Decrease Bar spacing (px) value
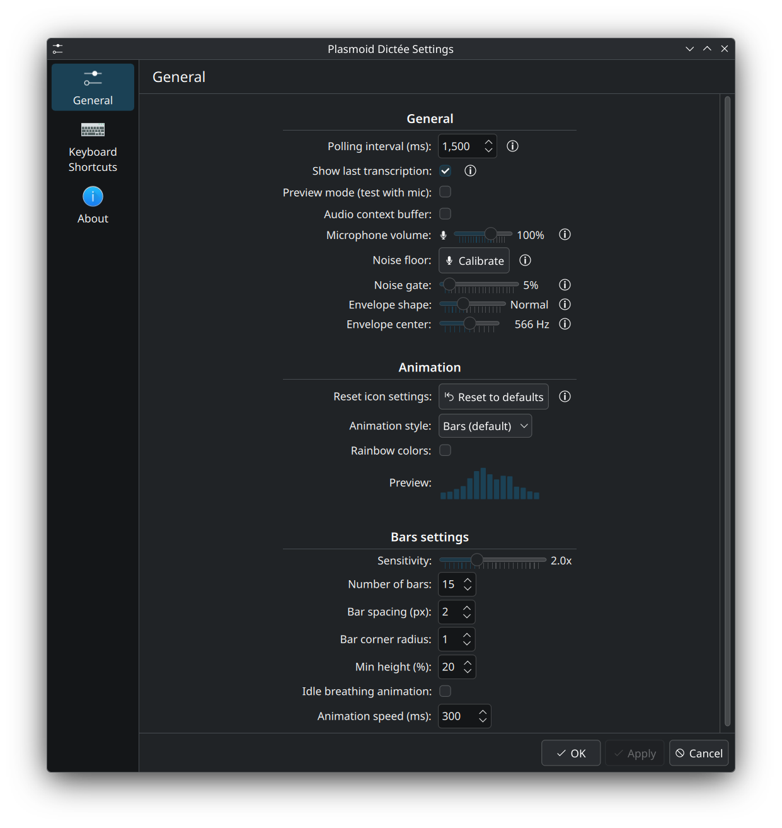The height and width of the screenshot is (828, 782). 467,617
